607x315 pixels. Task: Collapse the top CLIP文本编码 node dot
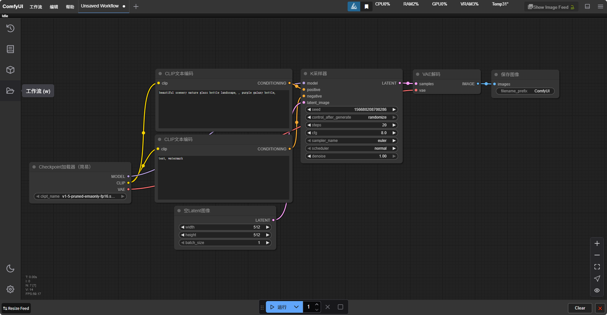pos(160,74)
